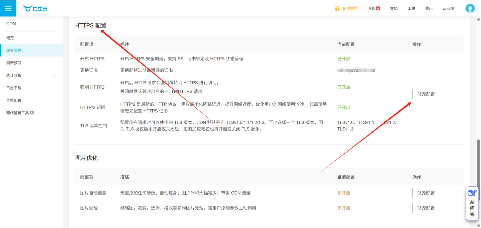
Task: Open 工单 in the top navigation
Action: click(x=411, y=8)
